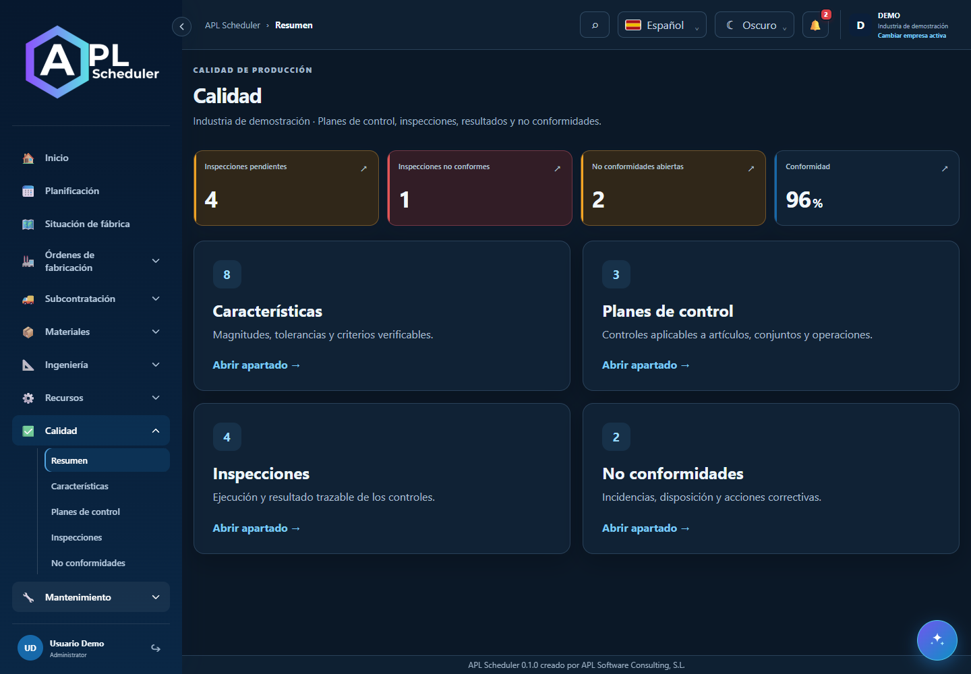Expand Recursos submenu chevron
The image size is (971, 674).
click(x=156, y=398)
